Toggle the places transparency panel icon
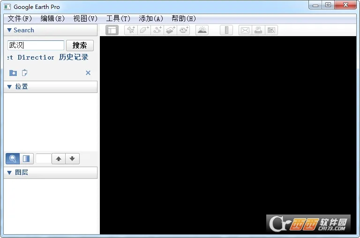Image resolution: width=360 pixels, height=238 pixels. click(x=26, y=159)
